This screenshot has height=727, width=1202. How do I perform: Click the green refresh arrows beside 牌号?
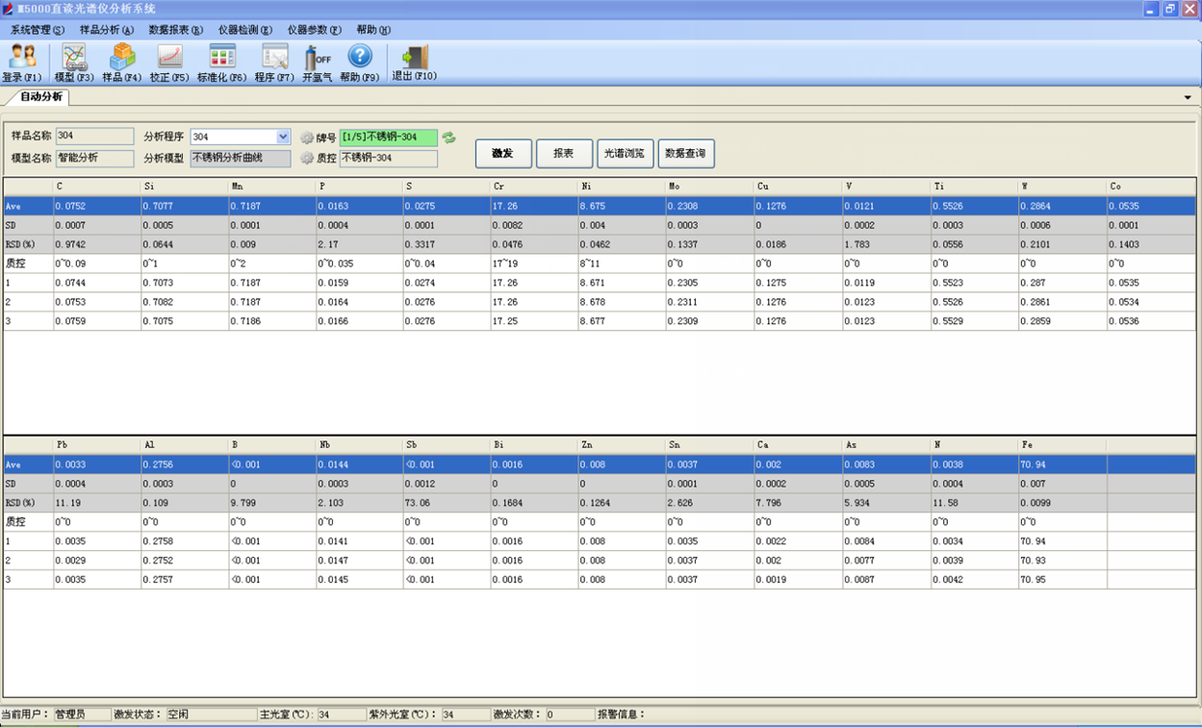click(x=448, y=138)
